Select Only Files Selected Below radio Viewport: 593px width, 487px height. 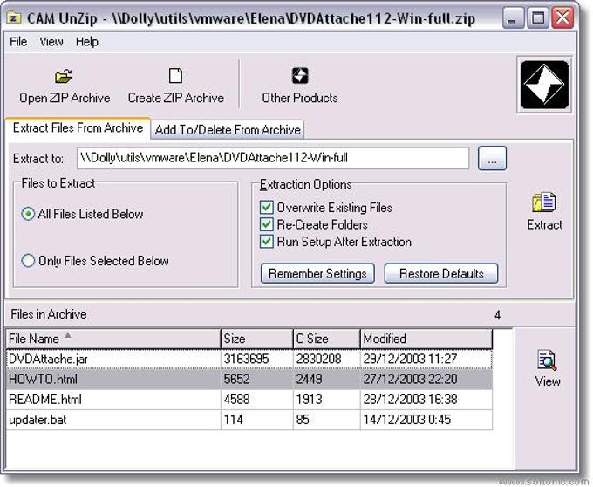click(x=28, y=261)
